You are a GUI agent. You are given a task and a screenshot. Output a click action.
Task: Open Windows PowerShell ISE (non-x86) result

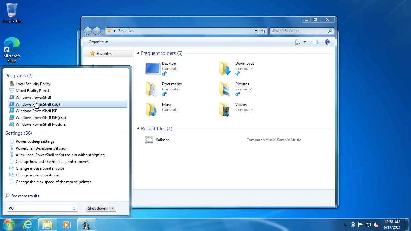pos(67,111)
